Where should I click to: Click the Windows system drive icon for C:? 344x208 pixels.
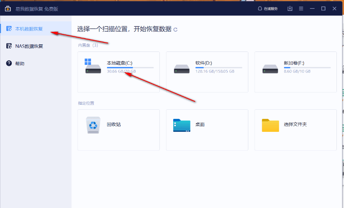(93, 66)
